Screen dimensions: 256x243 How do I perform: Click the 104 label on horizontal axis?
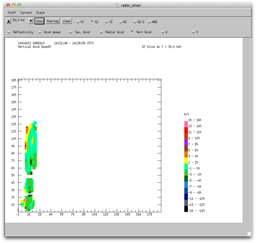tap(94, 214)
